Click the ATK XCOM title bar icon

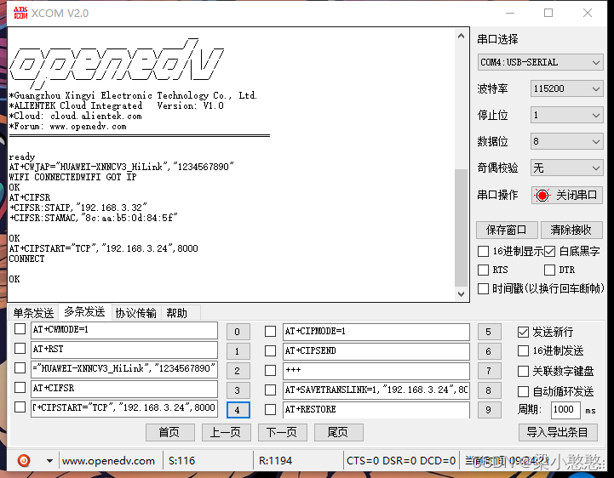pyautogui.click(x=16, y=13)
